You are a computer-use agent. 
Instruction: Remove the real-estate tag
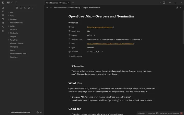[141, 39]
